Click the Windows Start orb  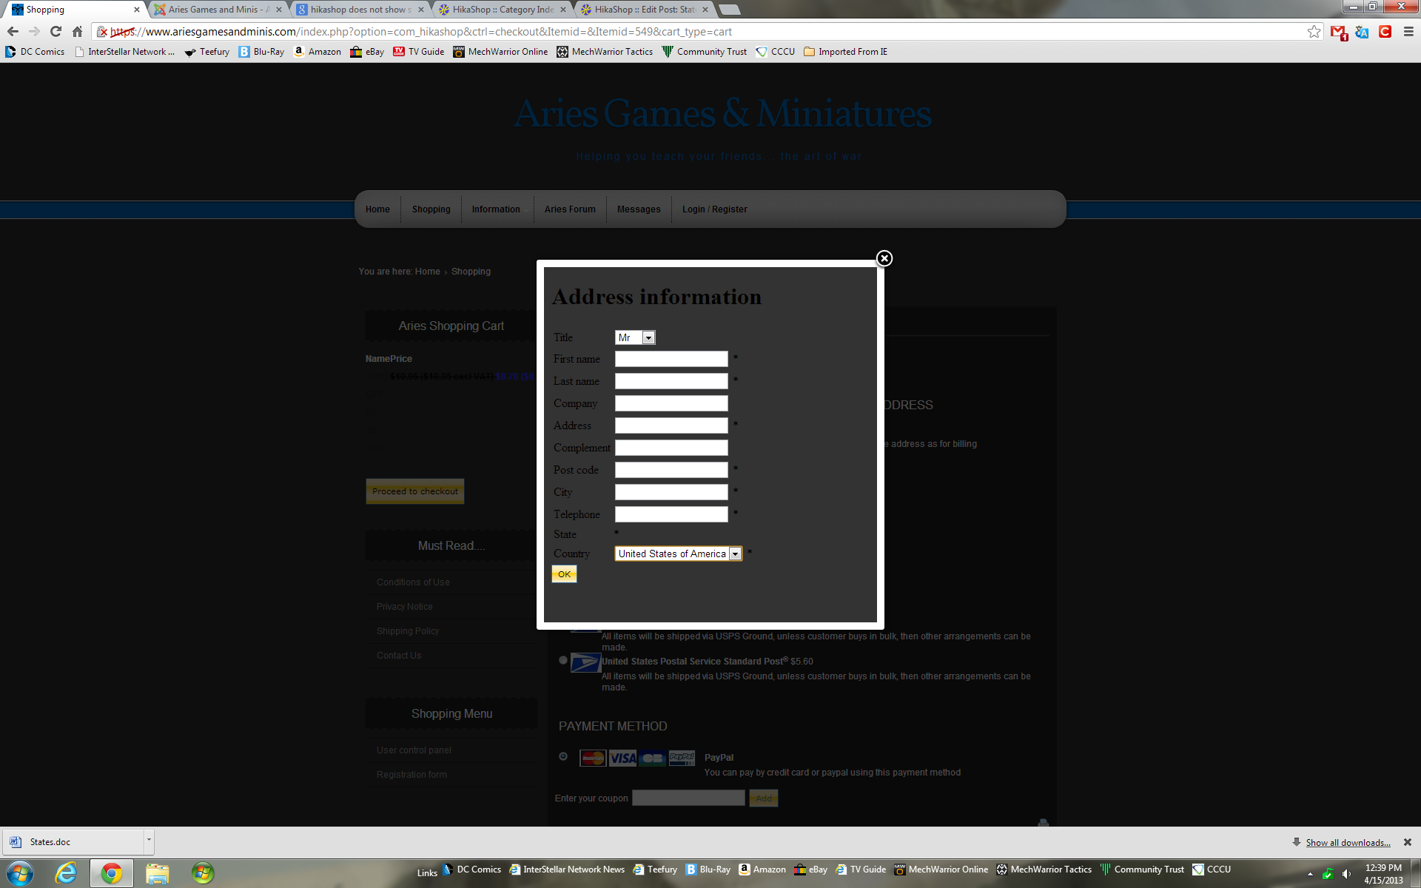coord(20,872)
